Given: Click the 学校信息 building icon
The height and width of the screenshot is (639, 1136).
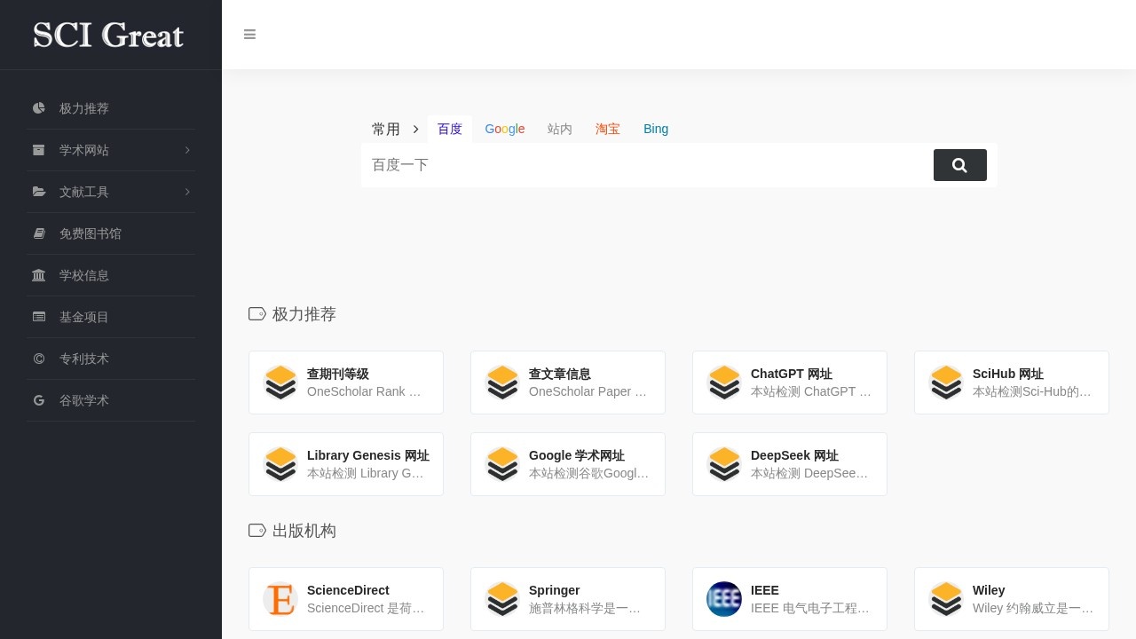Looking at the screenshot, I should (39, 275).
